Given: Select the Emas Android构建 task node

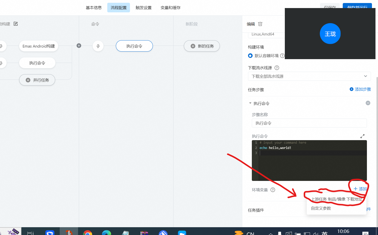Looking at the screenshot, I should point(39,46).
